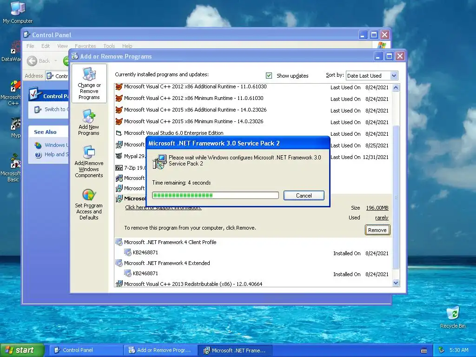The image size is (476, 357).
Task: Click the 7-Zip program icon
Action: (119, 168)
